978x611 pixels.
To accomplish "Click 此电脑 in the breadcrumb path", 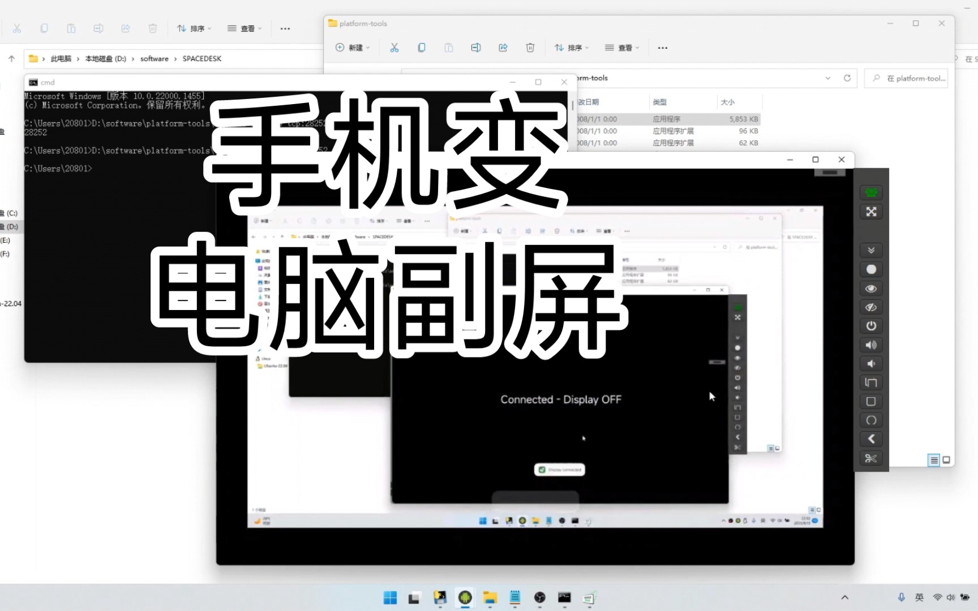I will 61,58.
